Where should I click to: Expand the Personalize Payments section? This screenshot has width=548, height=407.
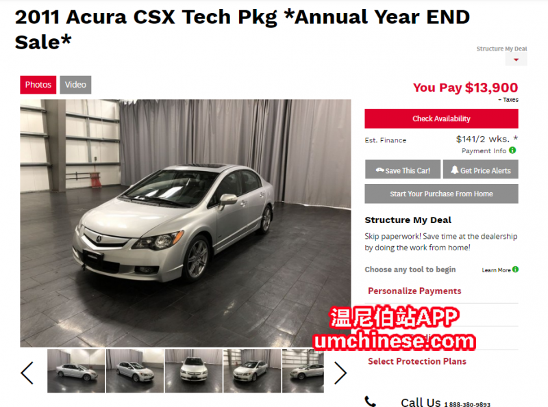point(414,291)
